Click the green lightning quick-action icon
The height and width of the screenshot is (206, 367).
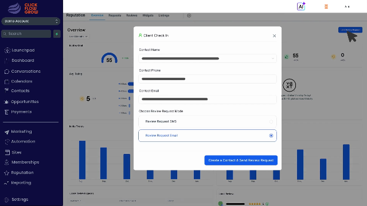click(x=57, y=34)
